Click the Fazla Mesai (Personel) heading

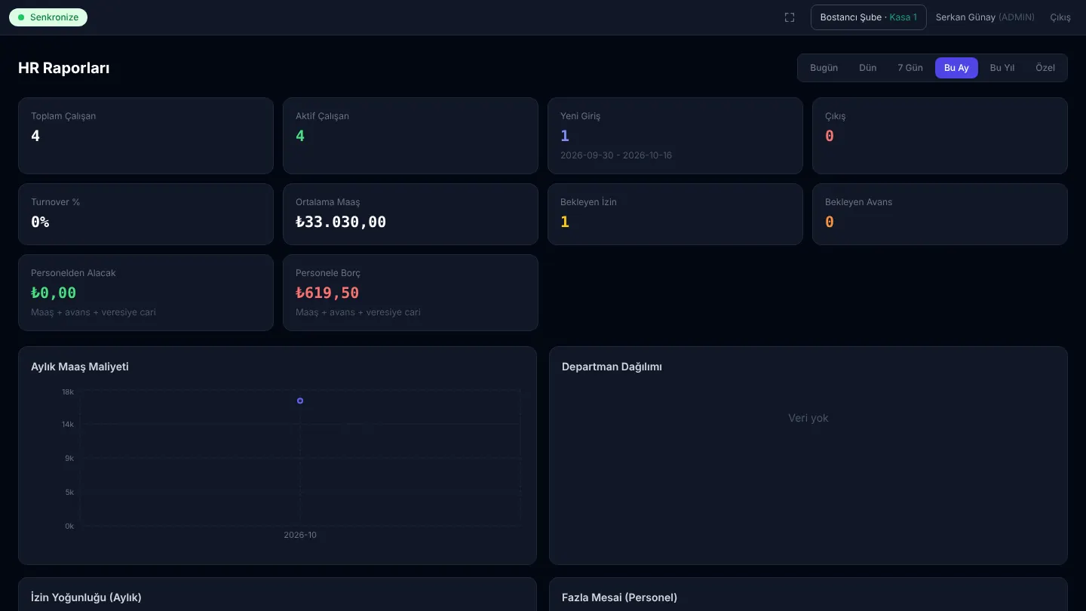pos(619,597)
